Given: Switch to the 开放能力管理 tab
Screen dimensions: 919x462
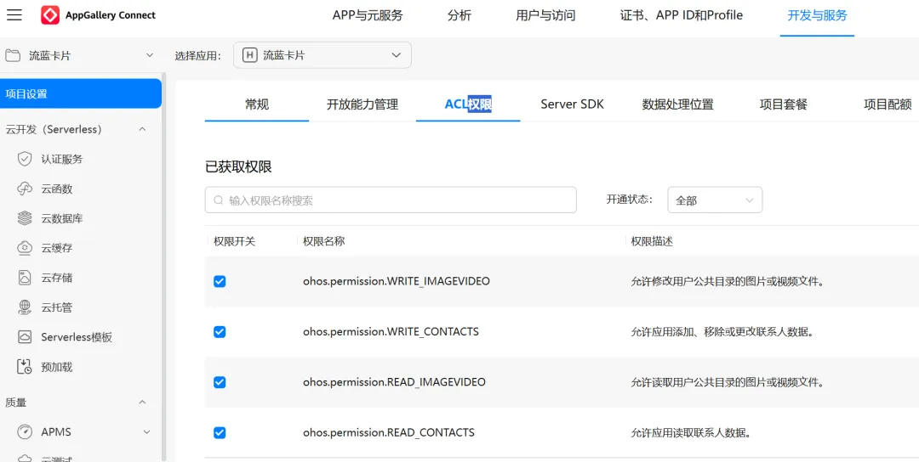Looking at the screenshot, I should point(362,104).
